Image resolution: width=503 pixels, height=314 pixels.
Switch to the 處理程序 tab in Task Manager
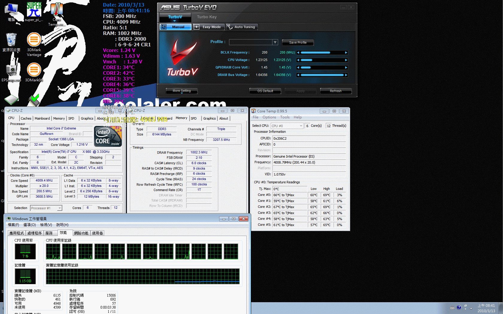(x=34, y=233)
